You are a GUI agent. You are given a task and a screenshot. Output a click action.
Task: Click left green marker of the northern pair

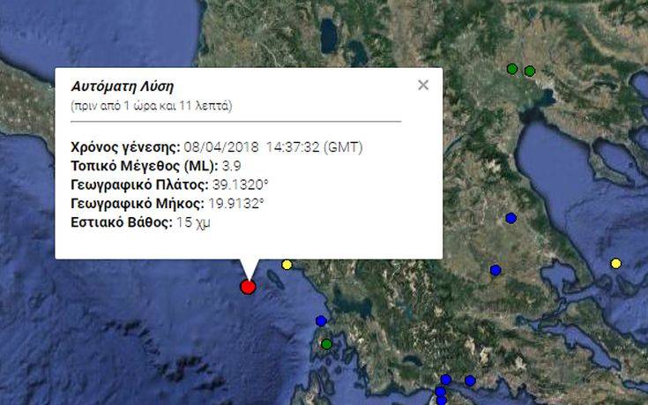point(511,68)
